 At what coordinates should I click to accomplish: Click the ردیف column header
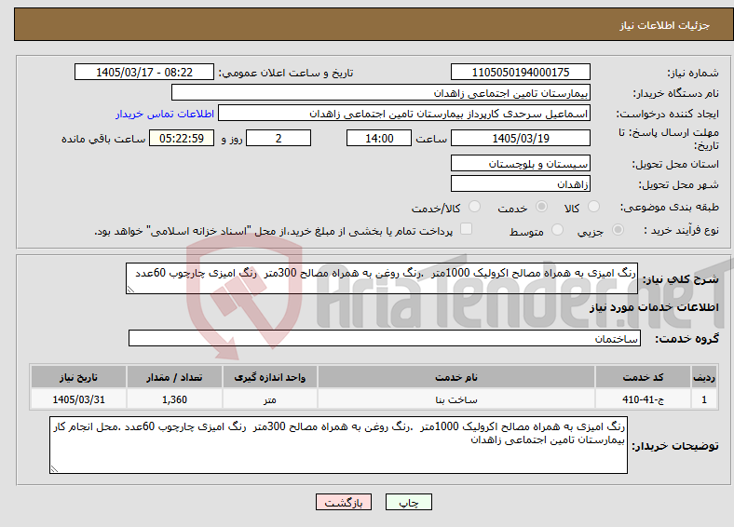pyautogui.click(x=704, y=377)
